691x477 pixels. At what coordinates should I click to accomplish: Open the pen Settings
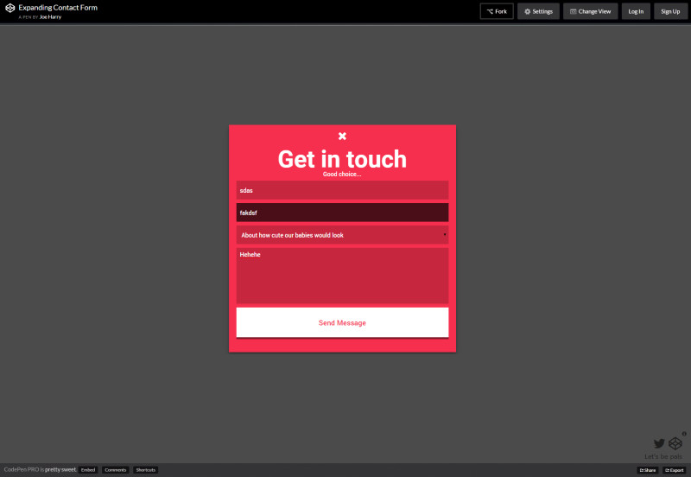pyautogui.click(x=538, y=11)
